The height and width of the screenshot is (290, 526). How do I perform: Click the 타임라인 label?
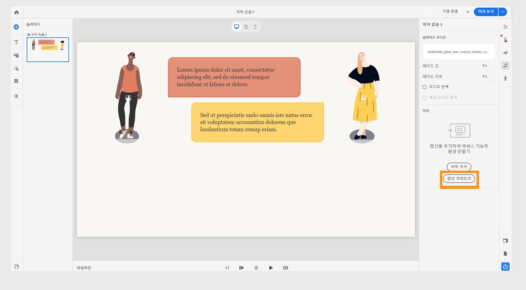84,268
